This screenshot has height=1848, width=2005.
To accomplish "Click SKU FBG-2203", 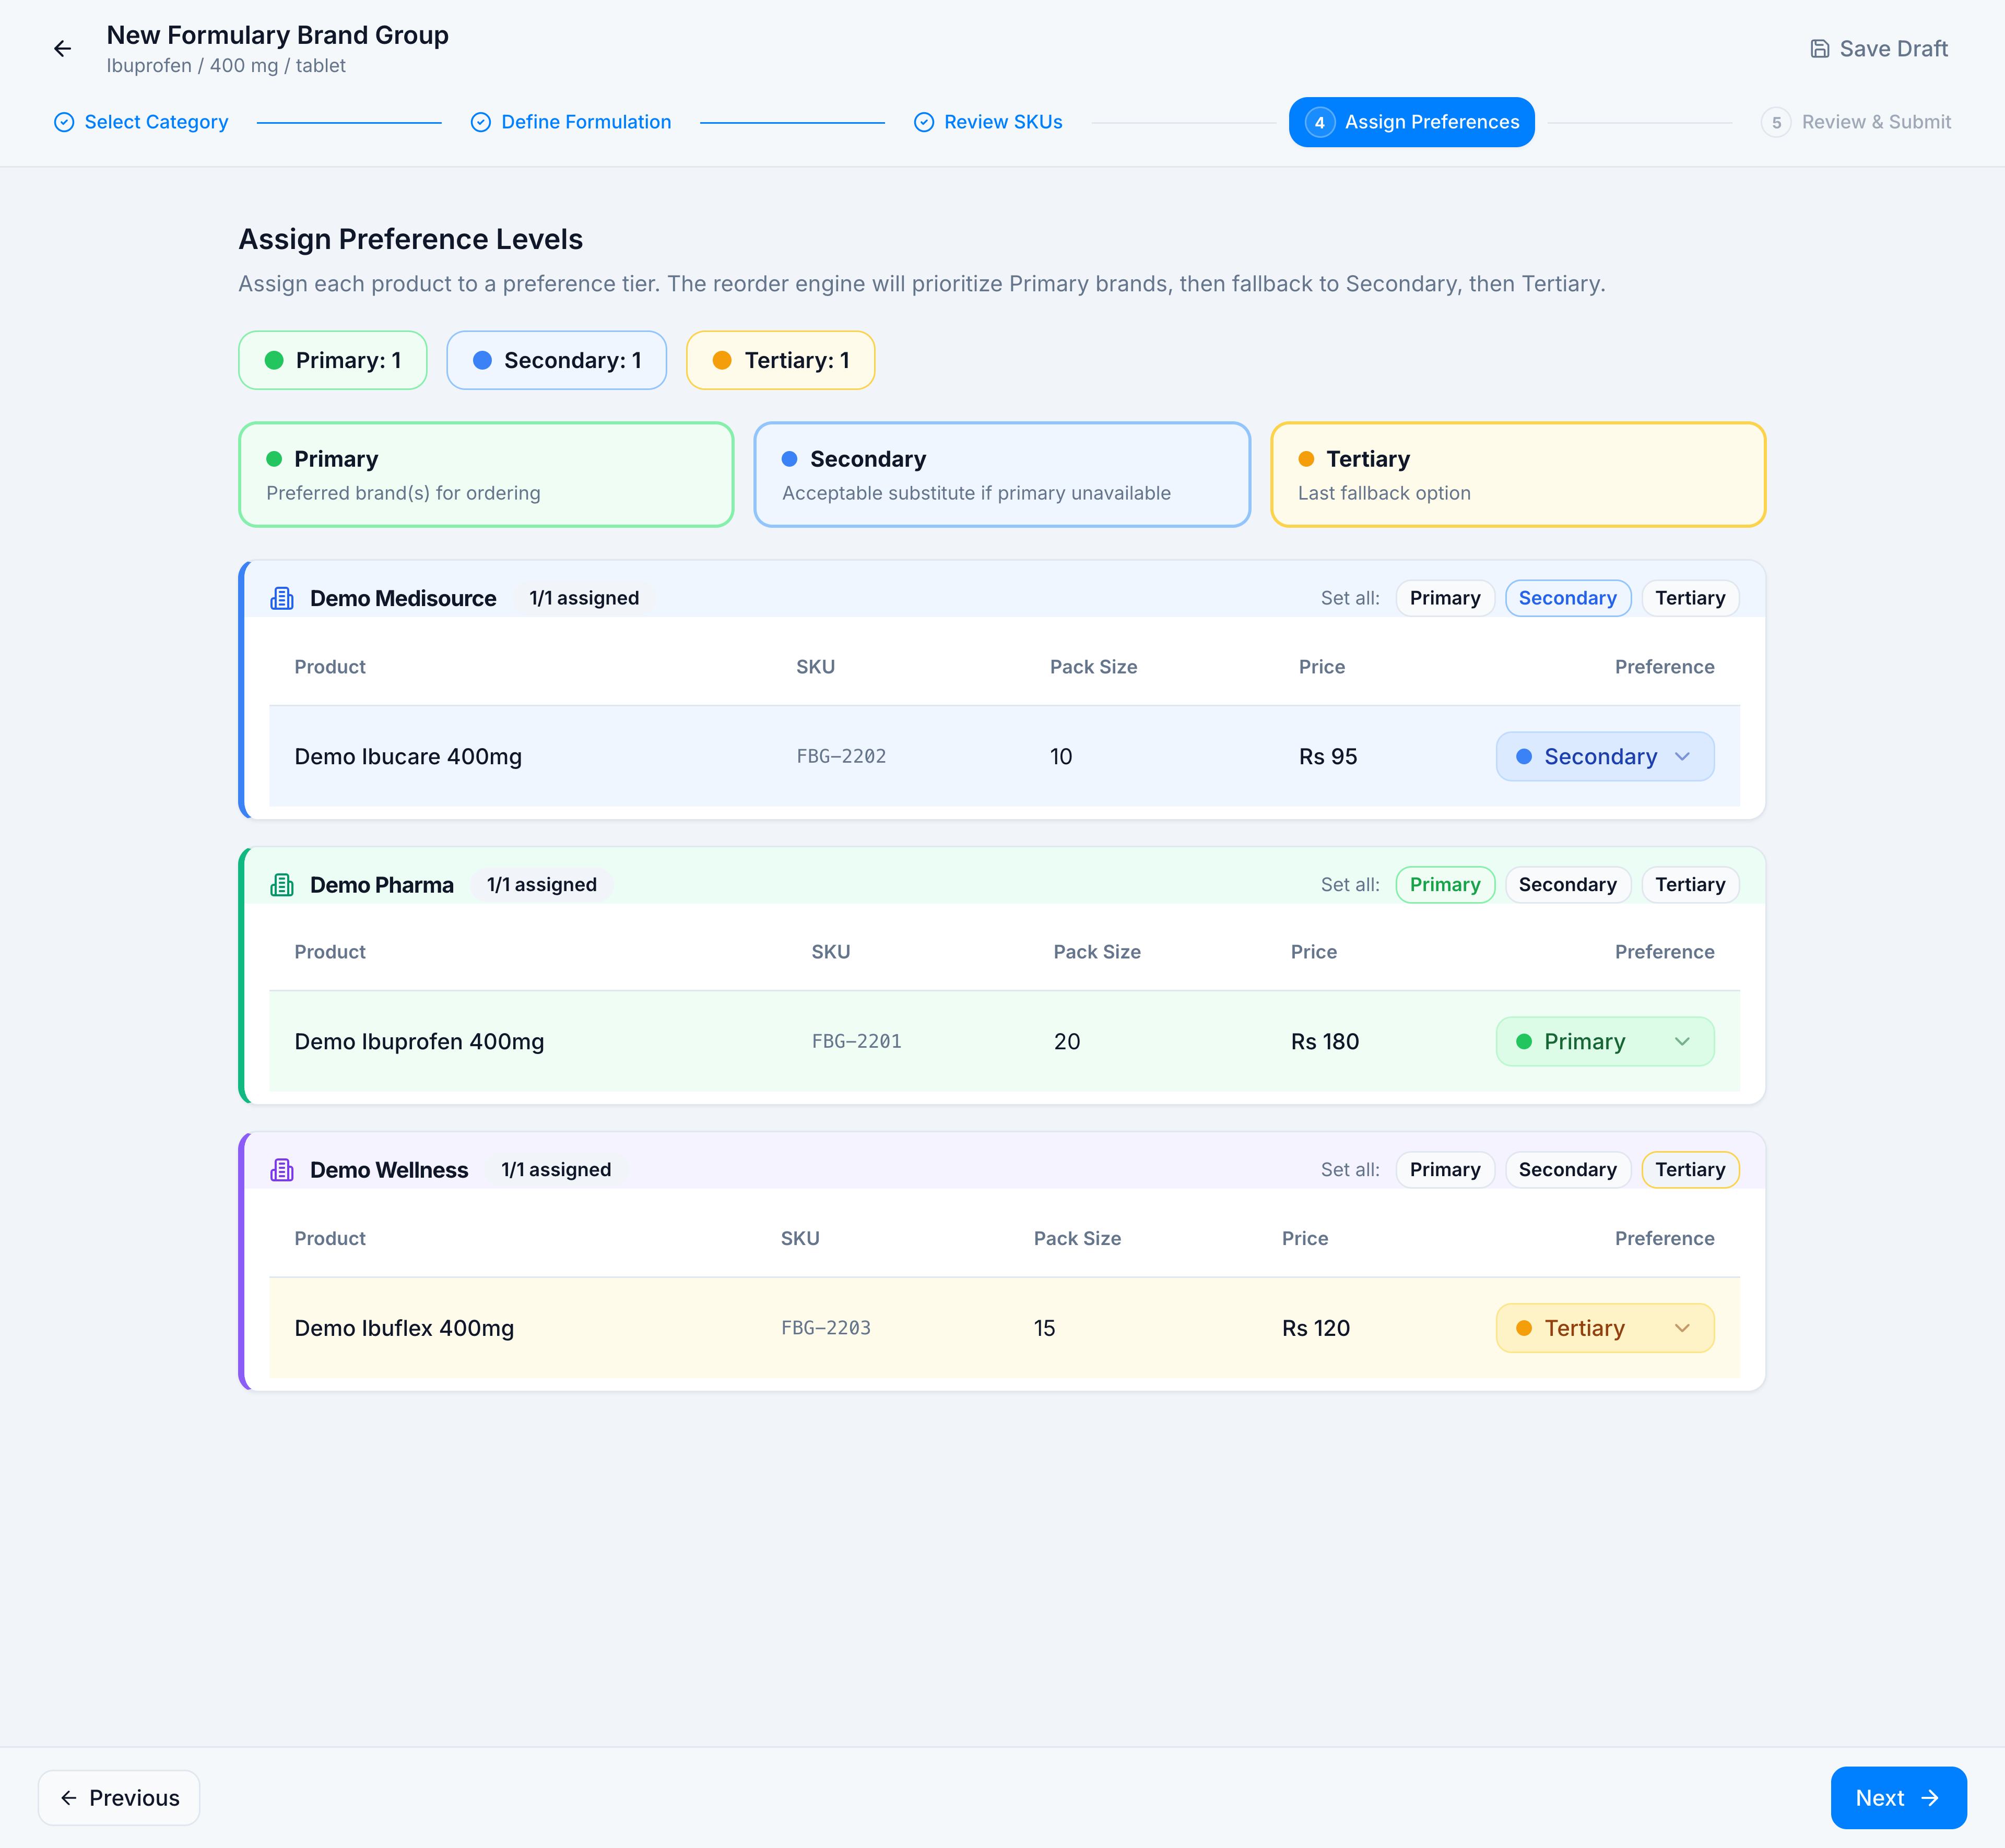I will 826,1328.
